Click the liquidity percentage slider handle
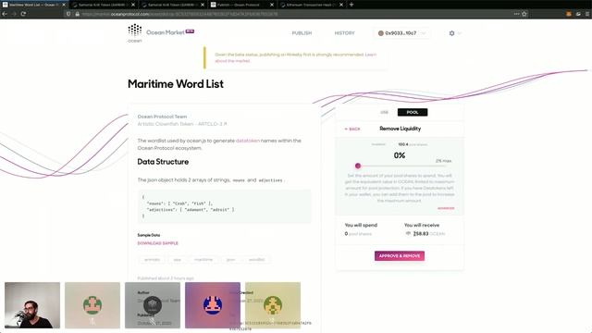Image resolution: width=592 pixels, height=333 pixels. [x=358, y=166]
